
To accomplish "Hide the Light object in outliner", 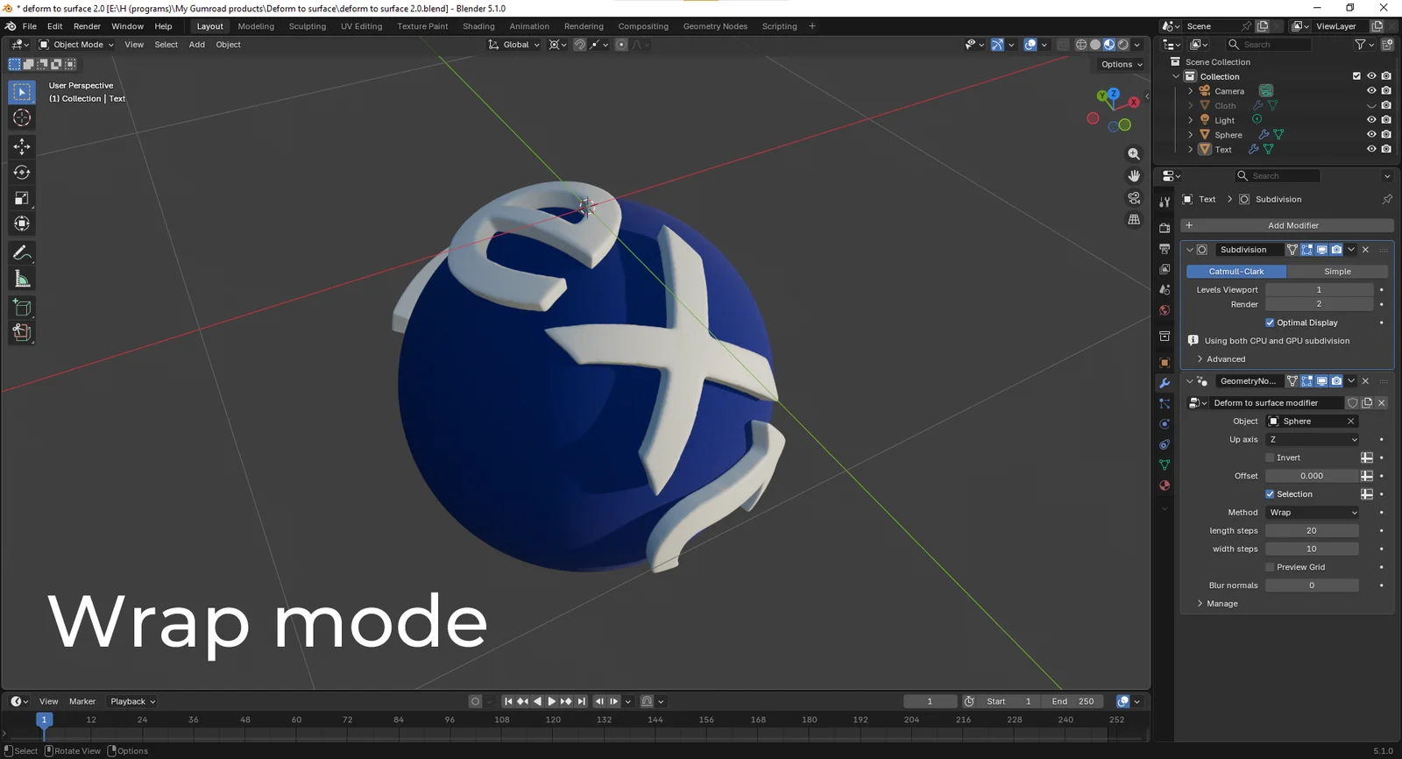I will [x=1371, y=120].
